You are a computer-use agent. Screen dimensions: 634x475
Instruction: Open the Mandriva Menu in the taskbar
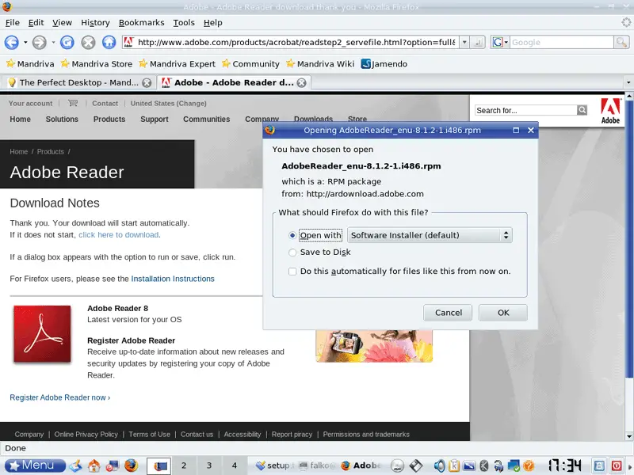[x=35, y=465]
